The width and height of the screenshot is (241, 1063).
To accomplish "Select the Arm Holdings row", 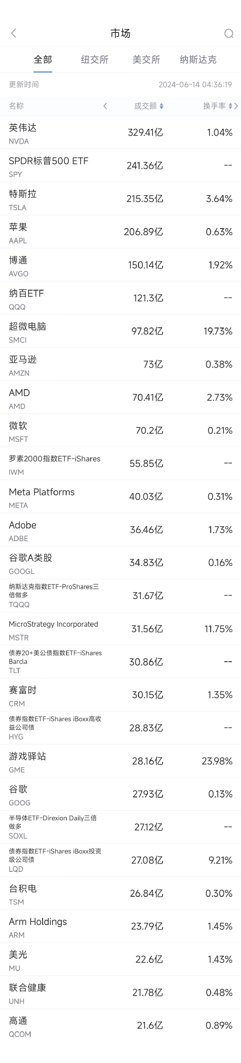I will (120, 926).
